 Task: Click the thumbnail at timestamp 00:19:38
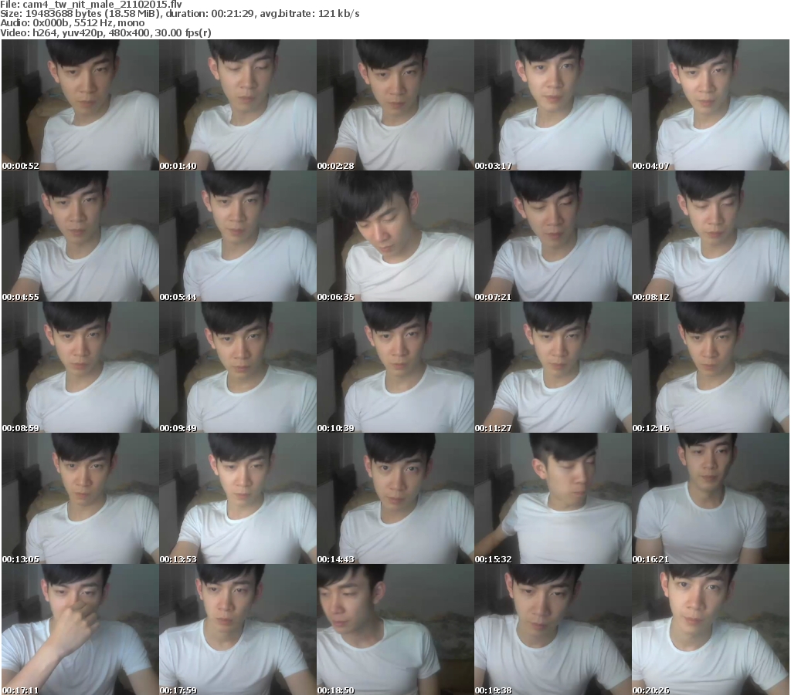pos(553,629)
